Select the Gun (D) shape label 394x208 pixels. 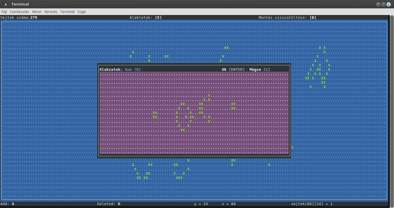click(x=132, y=69)
